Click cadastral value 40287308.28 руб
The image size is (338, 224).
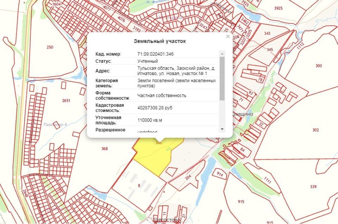(155, 107)
